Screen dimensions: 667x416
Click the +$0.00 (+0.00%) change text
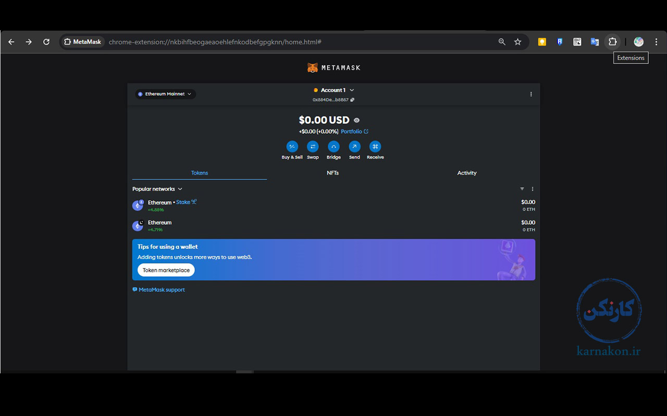(x=318, y=132)
